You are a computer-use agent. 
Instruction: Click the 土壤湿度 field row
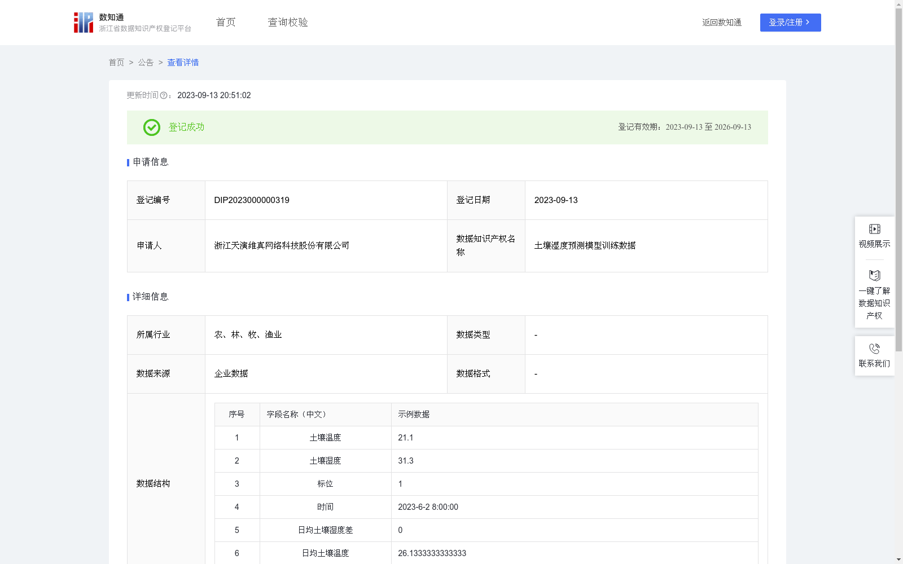coord(486,461)
